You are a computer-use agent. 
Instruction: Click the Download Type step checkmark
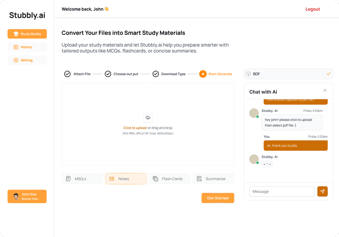pyautogui.click(x=155, y=74)
